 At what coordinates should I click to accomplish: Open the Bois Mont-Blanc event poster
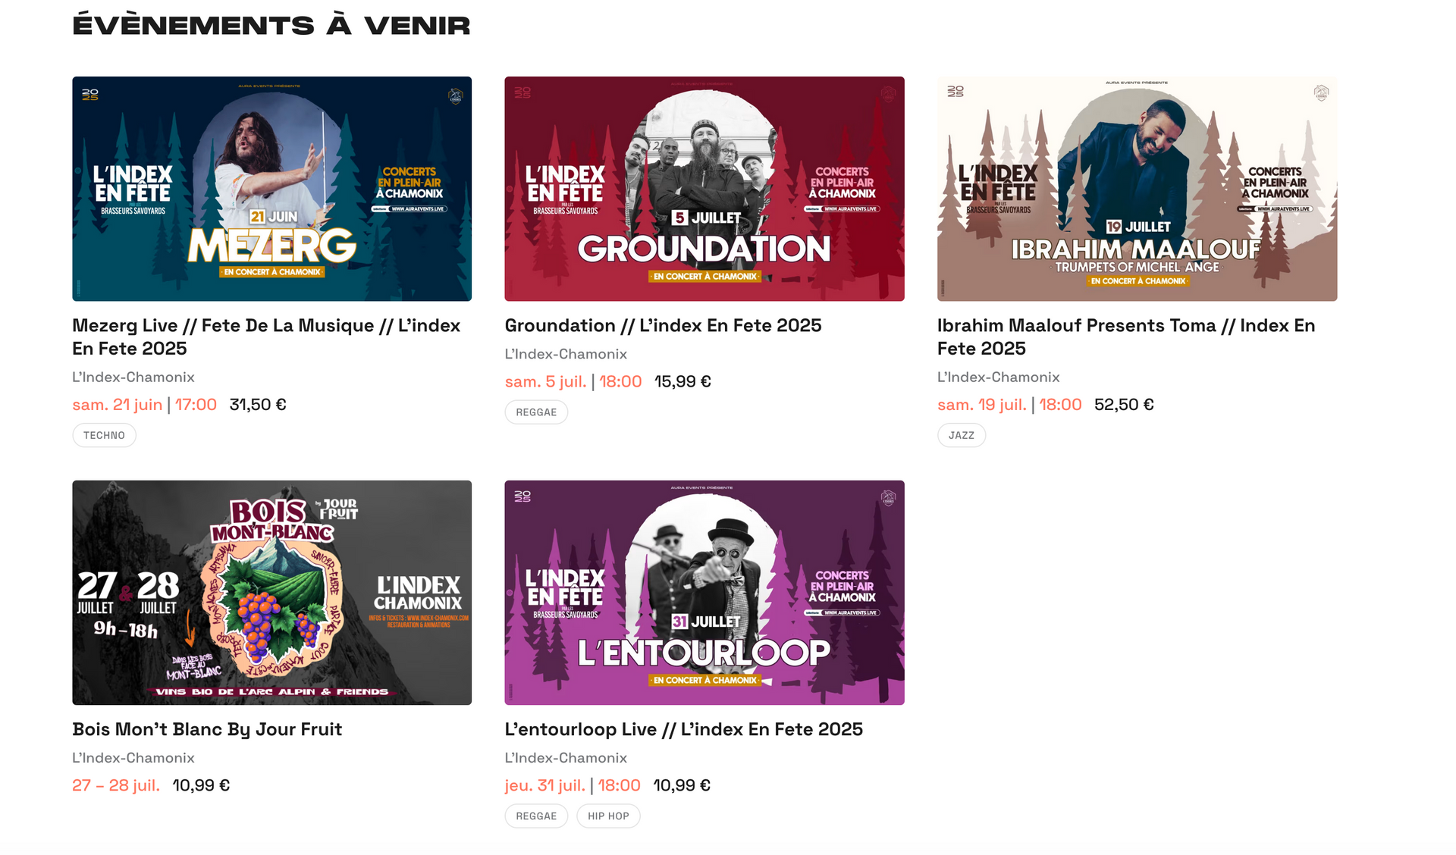pyautogui.click(x=271, y=593)
